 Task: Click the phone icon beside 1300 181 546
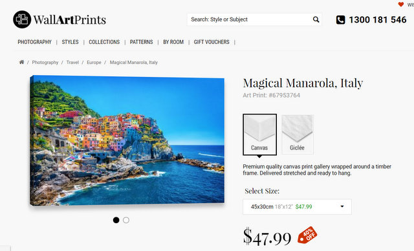(x=341, y=19)
